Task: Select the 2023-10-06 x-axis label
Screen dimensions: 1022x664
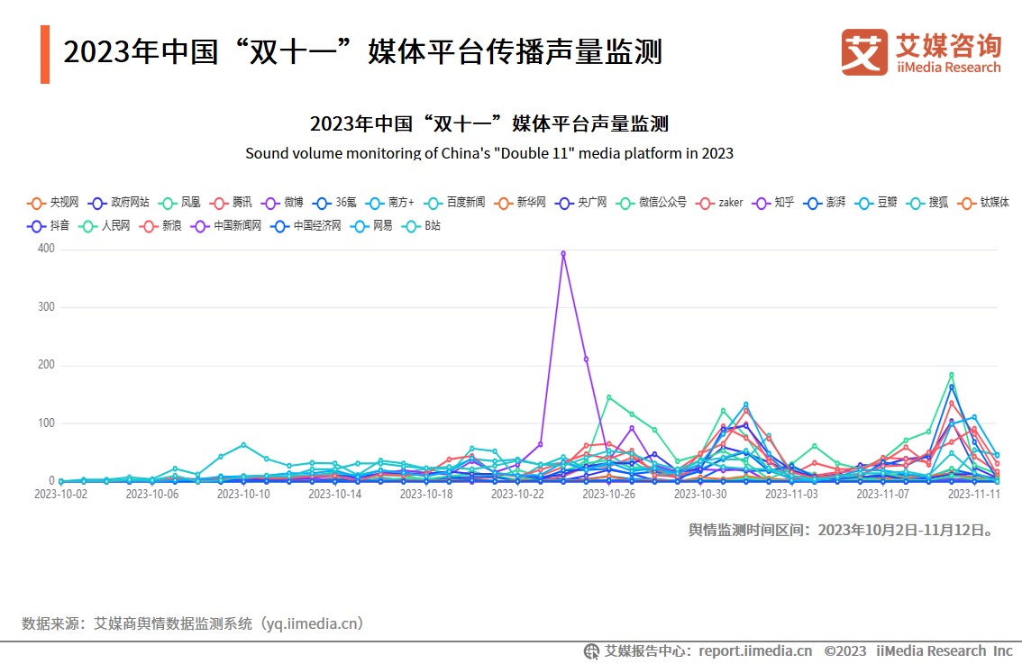Action: point(152,495)
